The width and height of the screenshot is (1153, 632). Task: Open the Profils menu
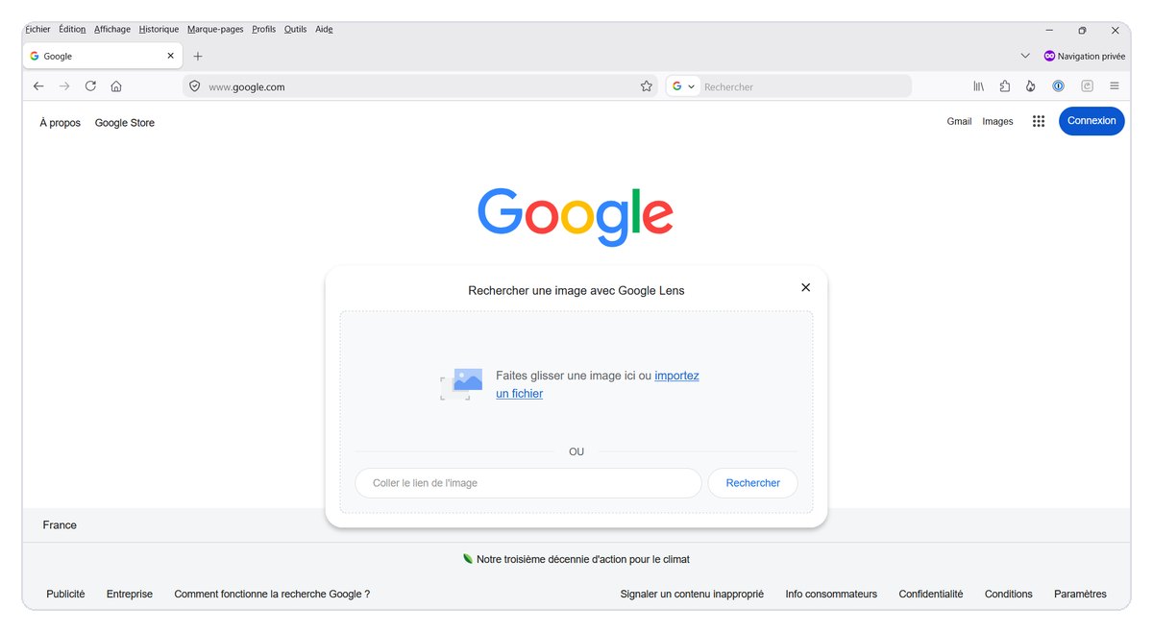[x=264, y=29]
